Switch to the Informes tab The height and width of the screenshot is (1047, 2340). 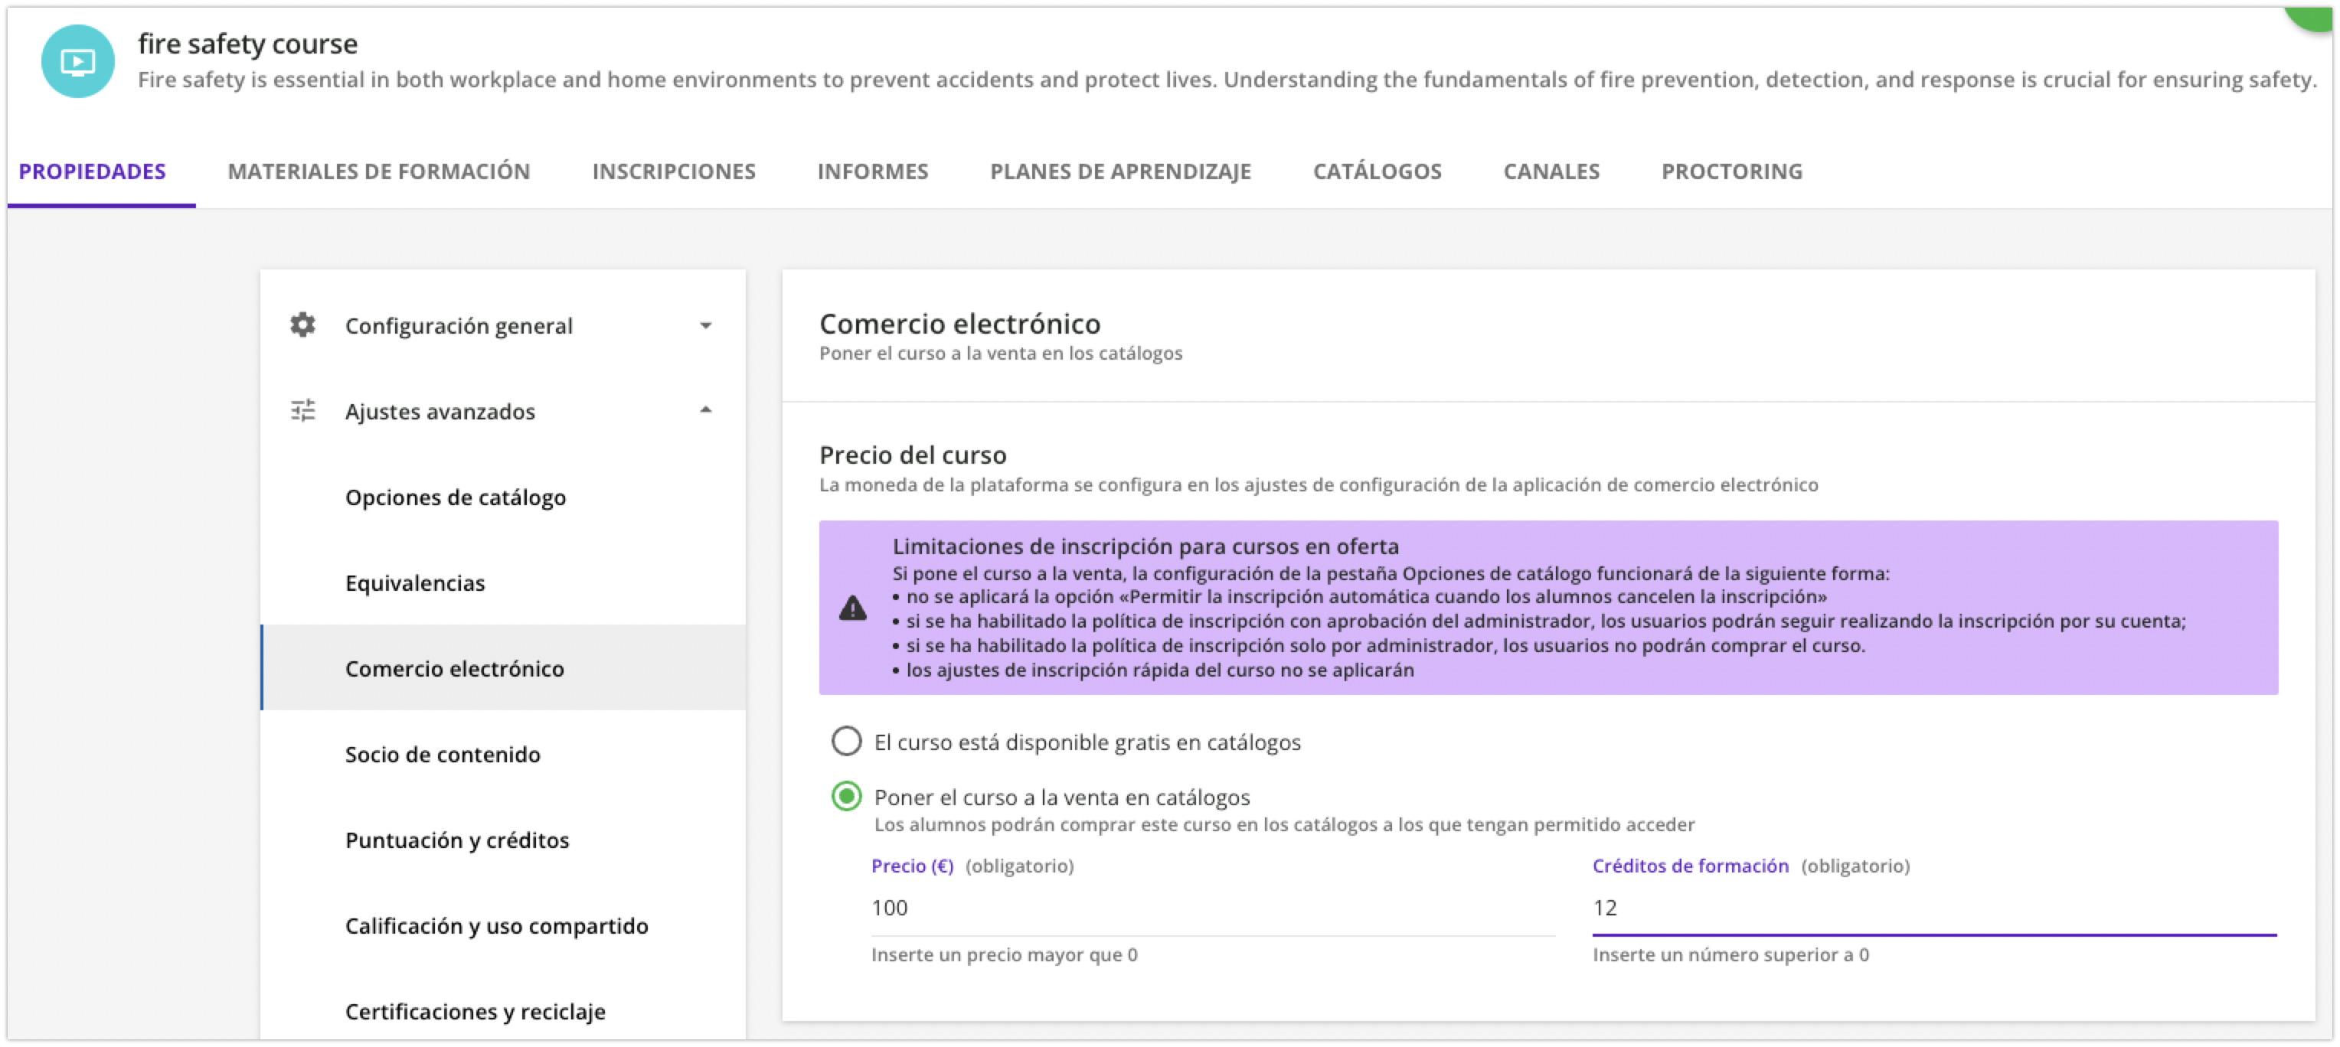(874, 171)
